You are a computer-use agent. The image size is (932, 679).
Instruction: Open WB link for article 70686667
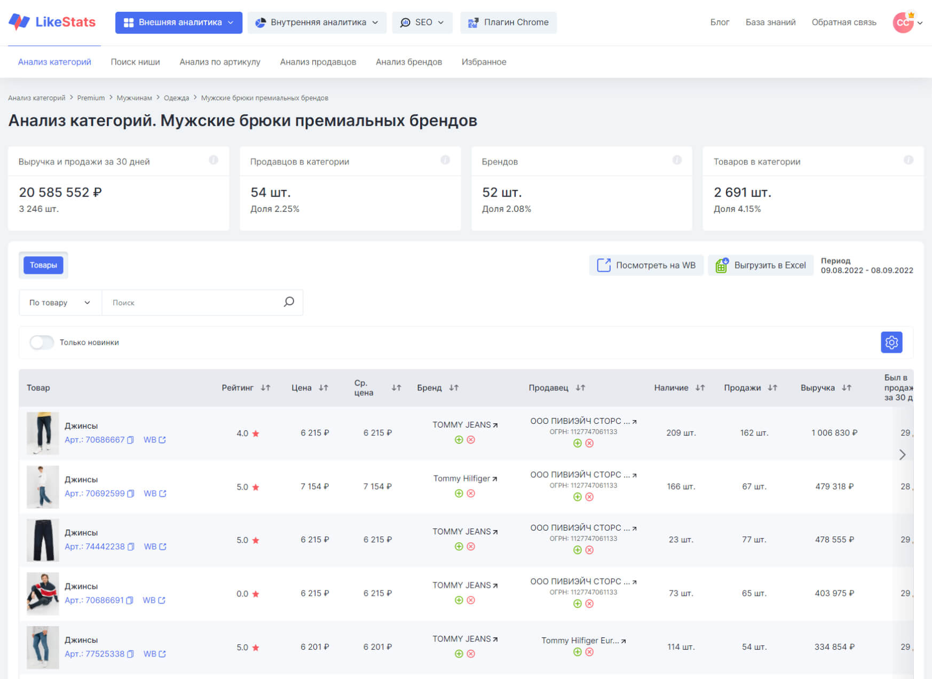pos(155,440)
